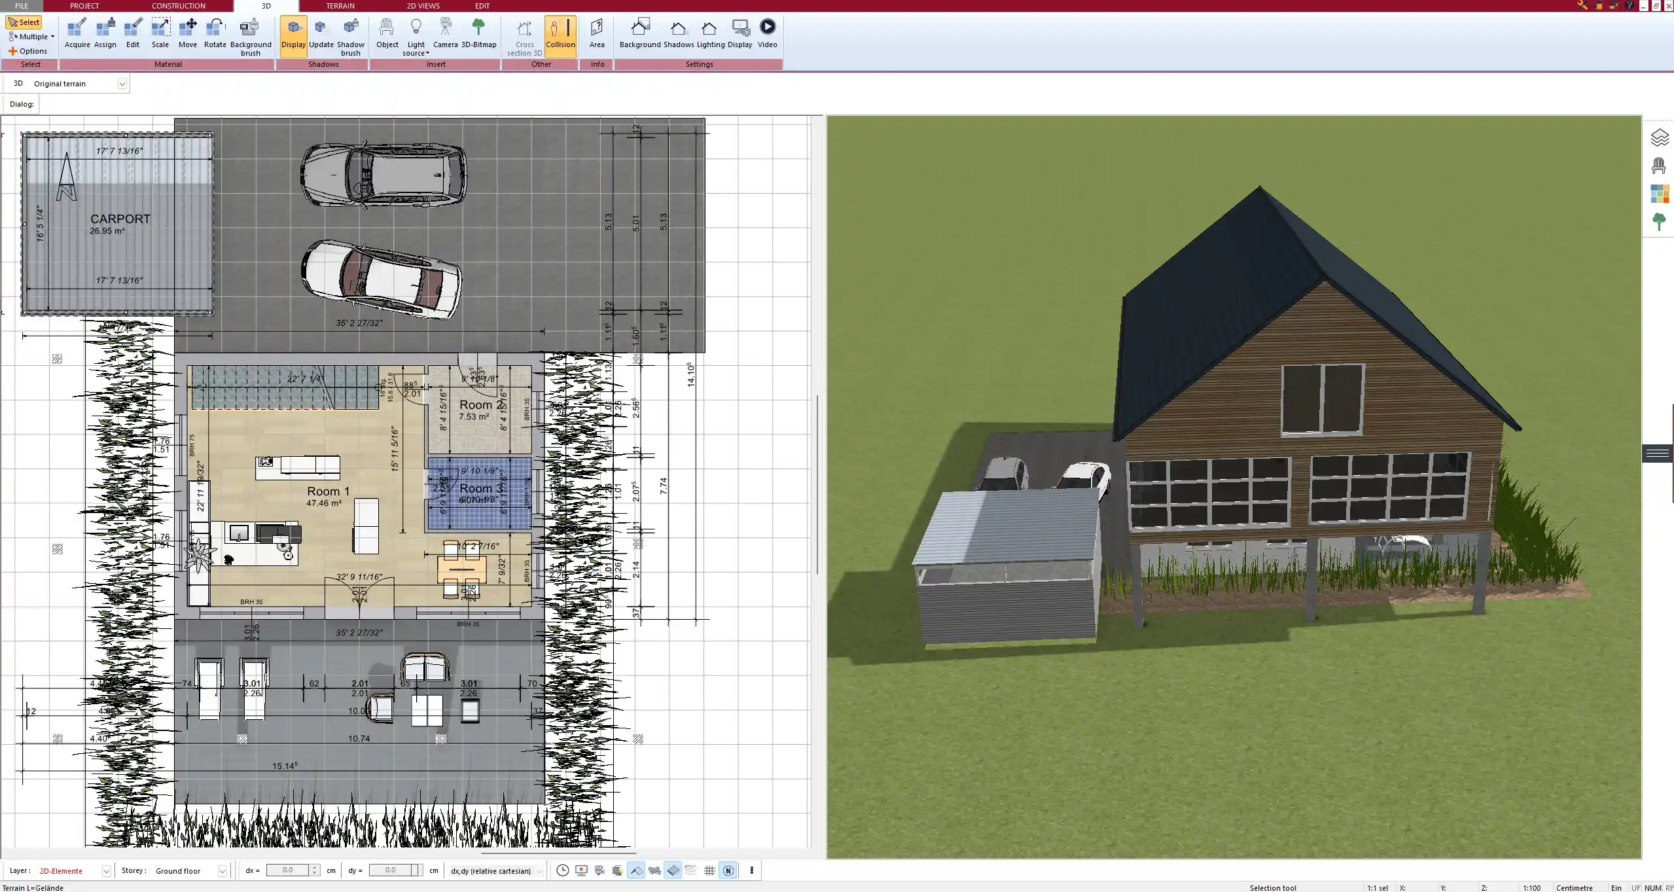Viewport: 1674px width, 892px height.
Task: Click the layered copy icon in bottom toolbar
Action: (617, 870)
